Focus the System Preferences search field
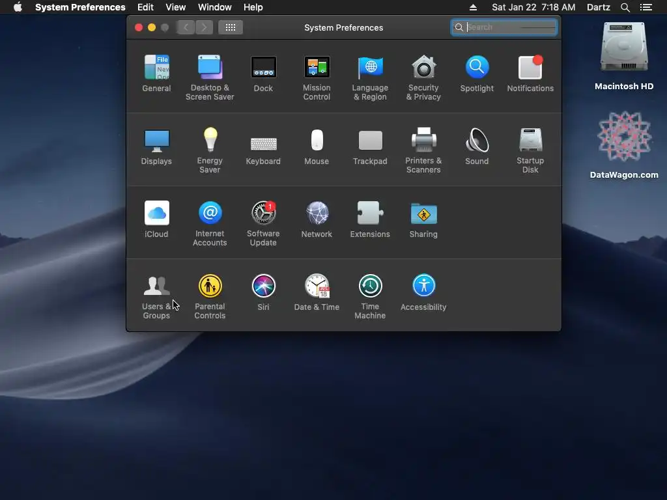 pyautogui.click(x=504, y=27)
